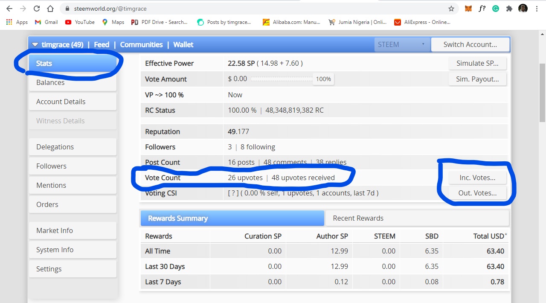Show outgoing votes with Out. Votes
The height and width of the screenshot is (303, 546).
coord(477,193)
